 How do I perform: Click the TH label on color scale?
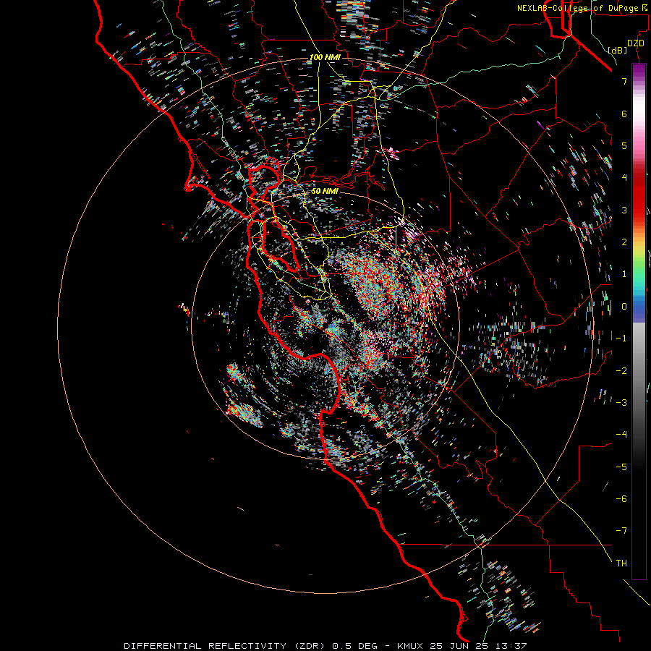click(x=621, y=563)
